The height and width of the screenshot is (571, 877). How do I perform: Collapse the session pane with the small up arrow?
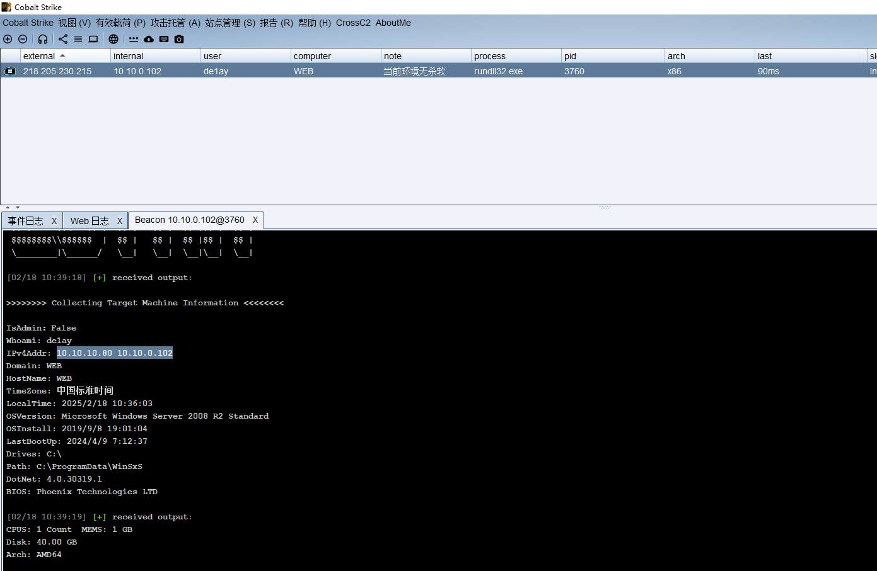point(8,207)
